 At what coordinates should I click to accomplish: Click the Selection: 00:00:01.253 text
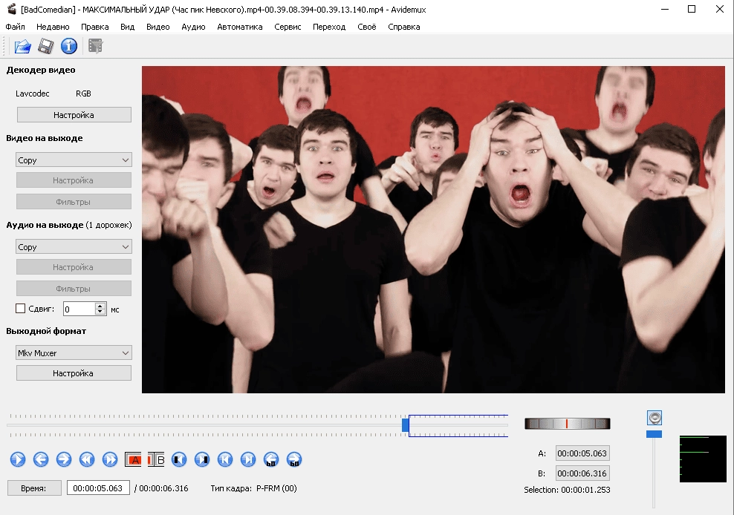coord(567,490)
